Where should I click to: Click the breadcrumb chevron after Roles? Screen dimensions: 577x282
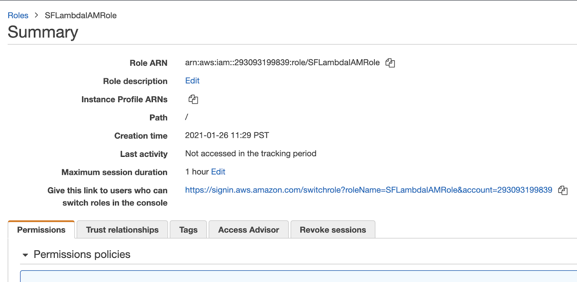coord(36,15)
